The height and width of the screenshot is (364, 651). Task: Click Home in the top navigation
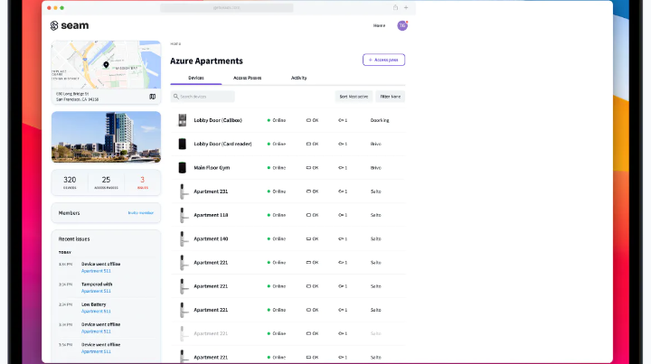click(x=379, y=25)
